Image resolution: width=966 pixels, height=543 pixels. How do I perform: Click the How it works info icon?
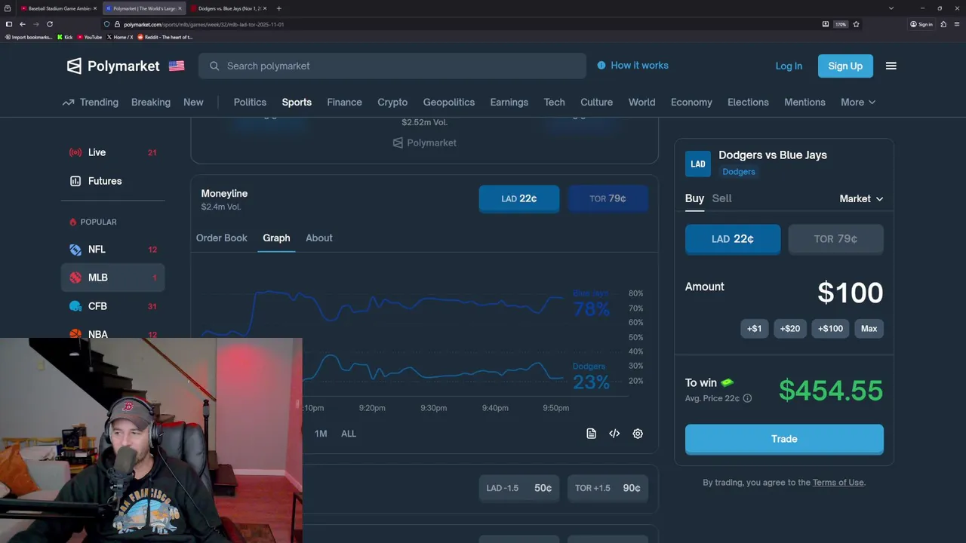(x=601, y=66)
